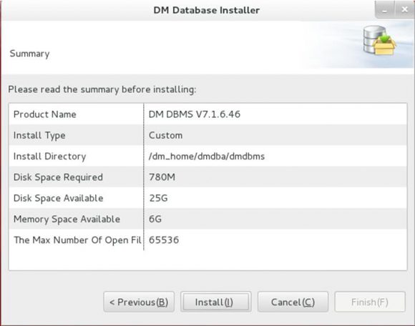Go back with the Previous(B) button
The image size is (415, 326).
pos(139,302)
